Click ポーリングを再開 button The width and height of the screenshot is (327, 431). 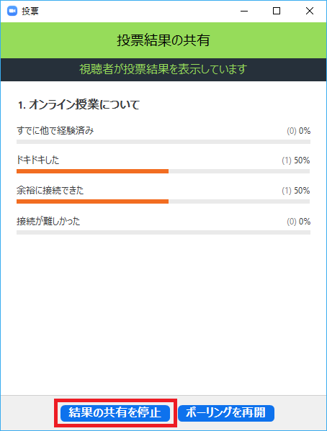tap(226, 413)
